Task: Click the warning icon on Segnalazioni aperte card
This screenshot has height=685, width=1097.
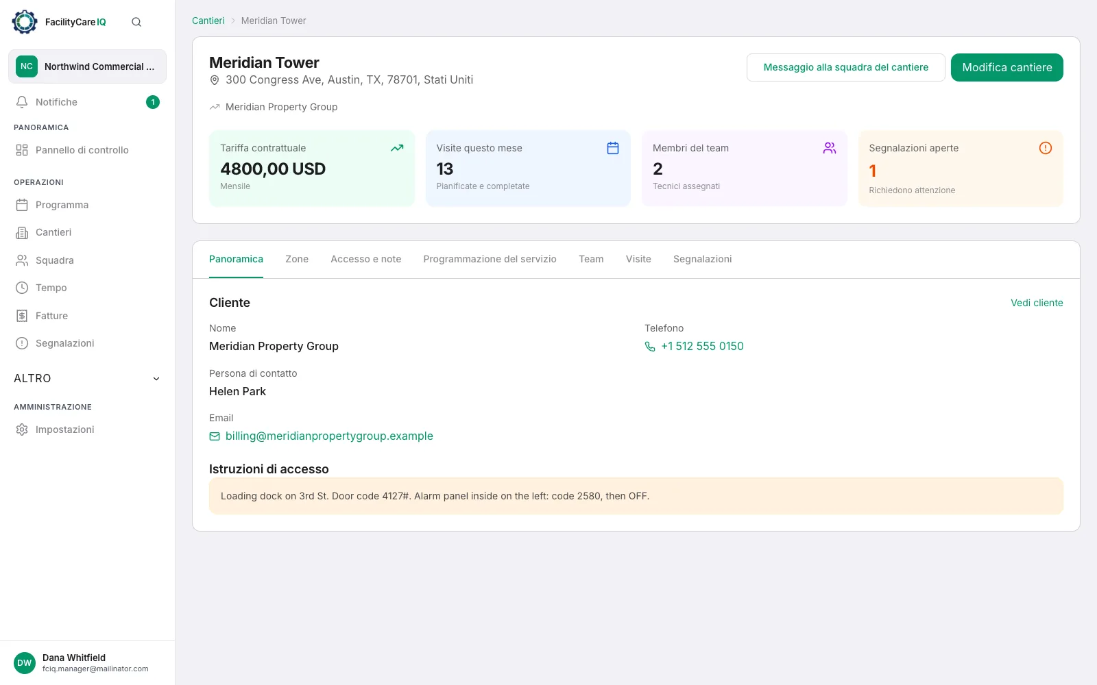Action: [x=1046, y=148]
